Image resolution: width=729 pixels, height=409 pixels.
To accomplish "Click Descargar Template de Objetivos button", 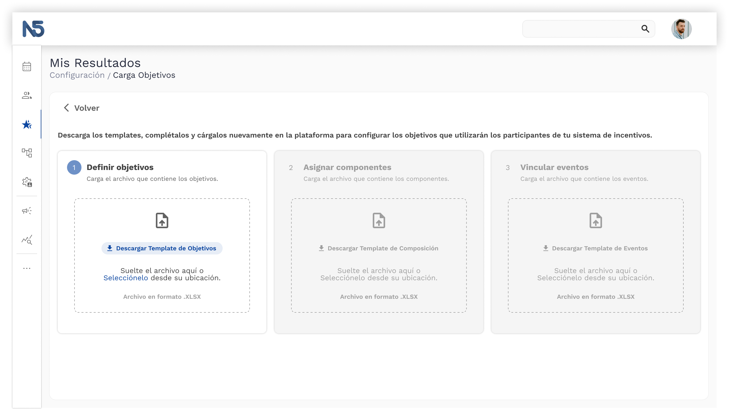I will [162, 248].
